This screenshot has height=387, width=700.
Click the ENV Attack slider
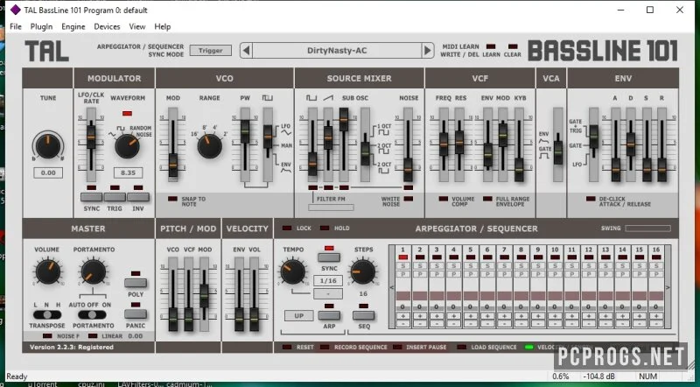tap(616, 169)
